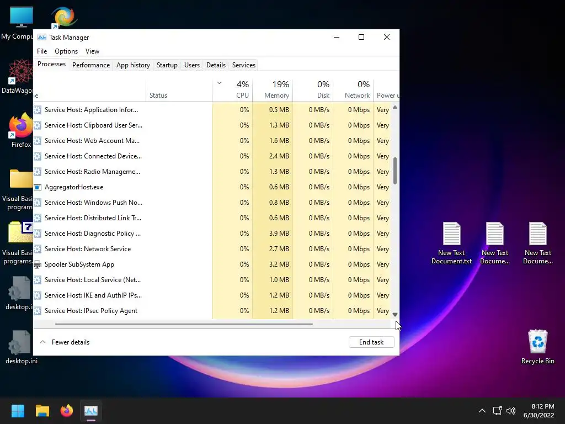Click the Task Manager taskbar icon

tap(91, 411)
